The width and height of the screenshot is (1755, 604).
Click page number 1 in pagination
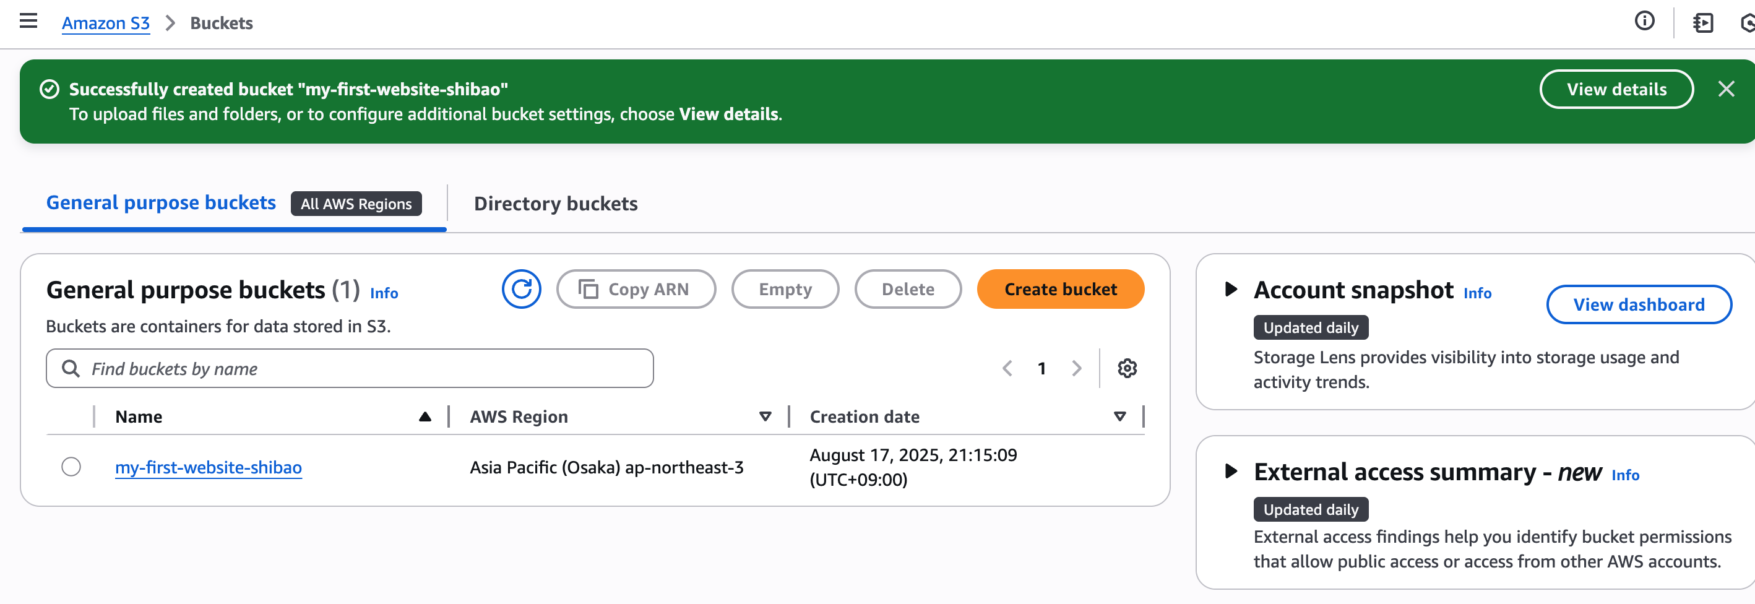[1041, 368]
